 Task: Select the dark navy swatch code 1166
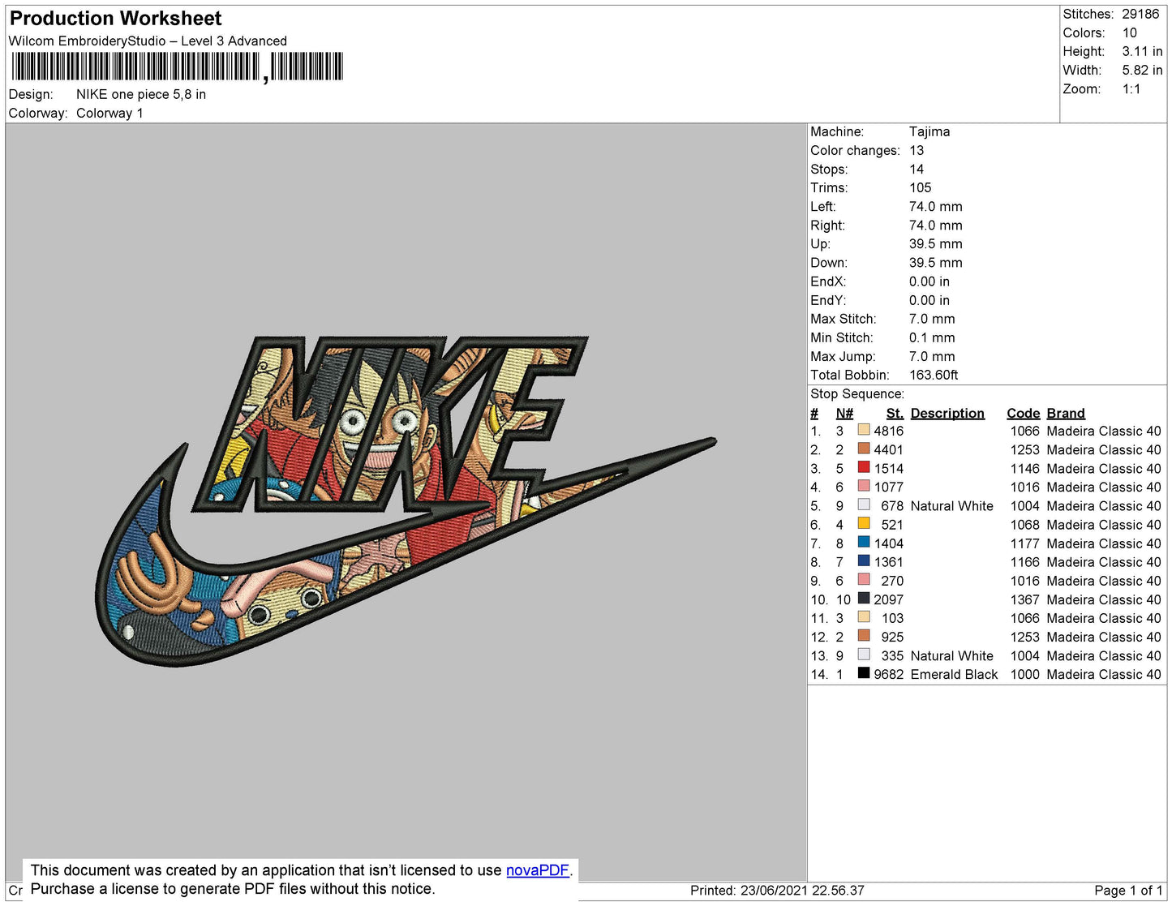click(864, 561)
